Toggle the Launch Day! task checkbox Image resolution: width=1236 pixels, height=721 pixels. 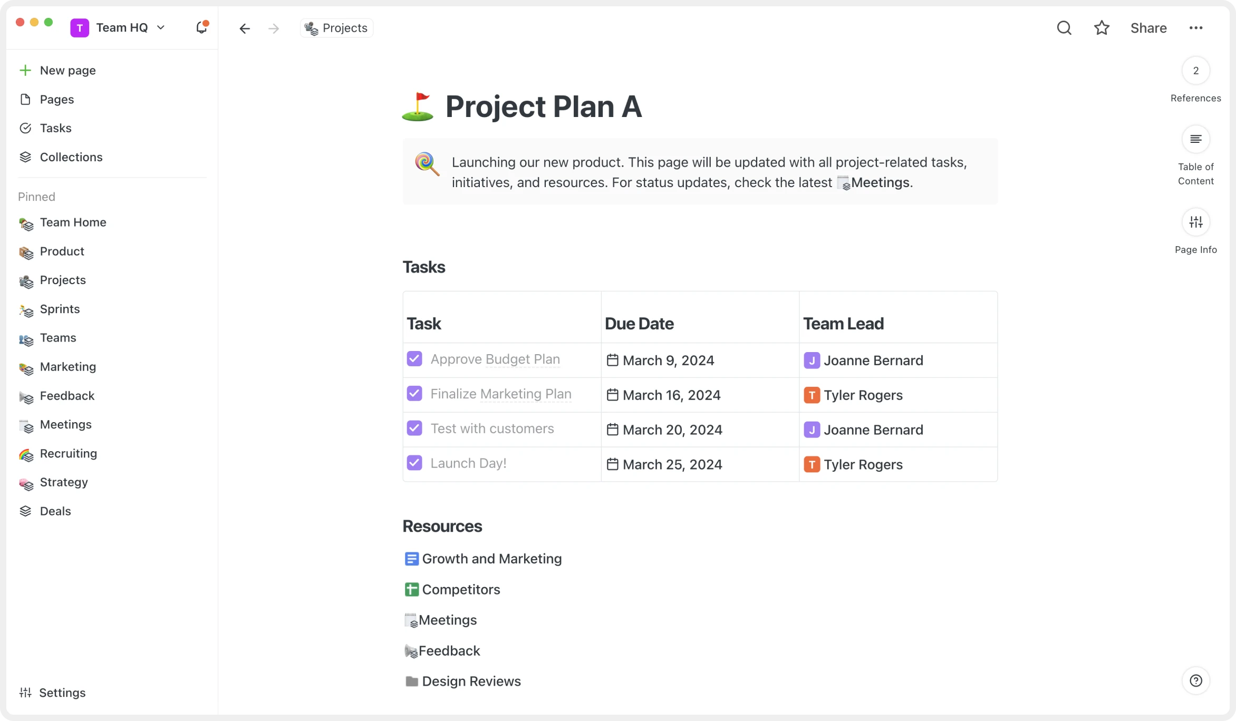pyautogui.click(x=414, y=462)
